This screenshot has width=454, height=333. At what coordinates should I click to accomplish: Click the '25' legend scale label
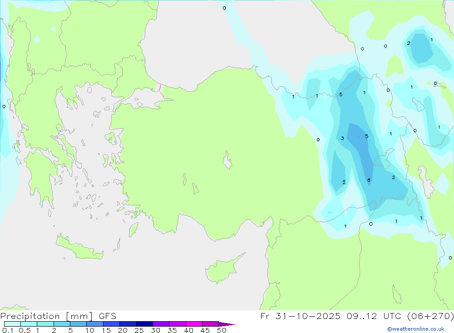coord(139,330)
